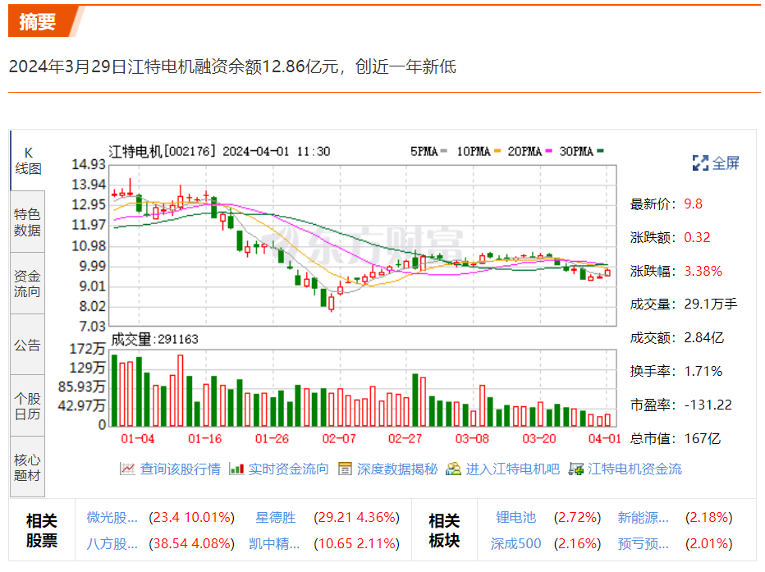Open the 实时资金流向 link
The height and width of the screenshot is (572, 765).
coord(288,469)
